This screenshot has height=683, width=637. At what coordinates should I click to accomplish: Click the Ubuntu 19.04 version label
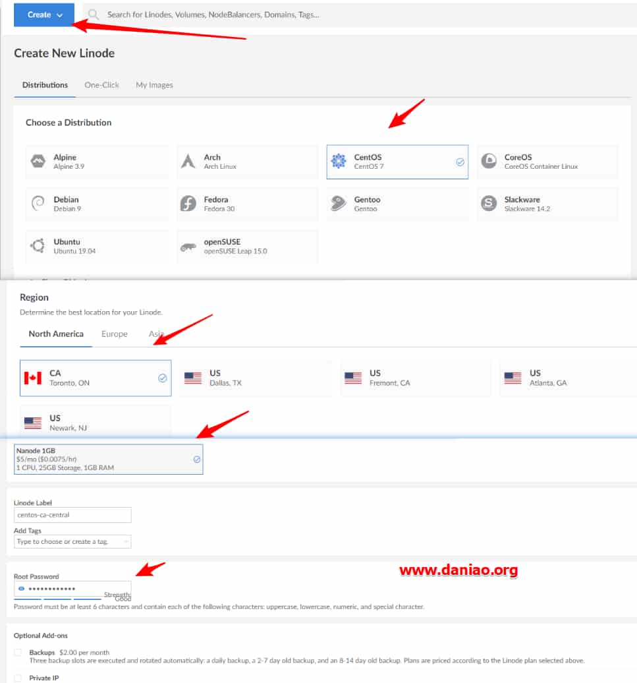pos(74,251)
